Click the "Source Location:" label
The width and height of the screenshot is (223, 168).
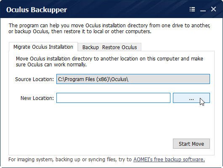[x=35, y=79]
